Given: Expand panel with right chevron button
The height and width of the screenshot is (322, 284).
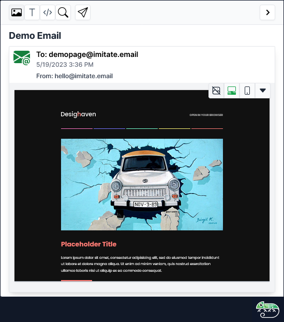Looking at the screenshot, I should [x=267, y=12].
